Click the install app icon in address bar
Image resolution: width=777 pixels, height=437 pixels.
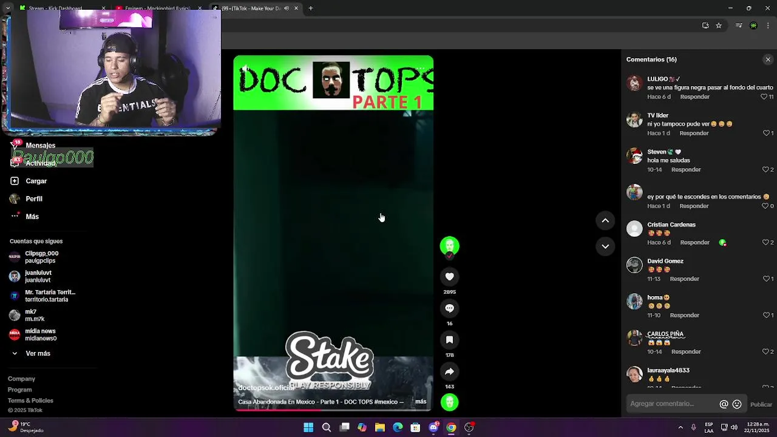tap(705, 25)
